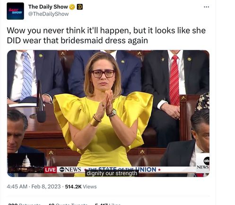Click the Comedy Central affiliate badge
Viewport: 235px width, 205px height.
80,7
